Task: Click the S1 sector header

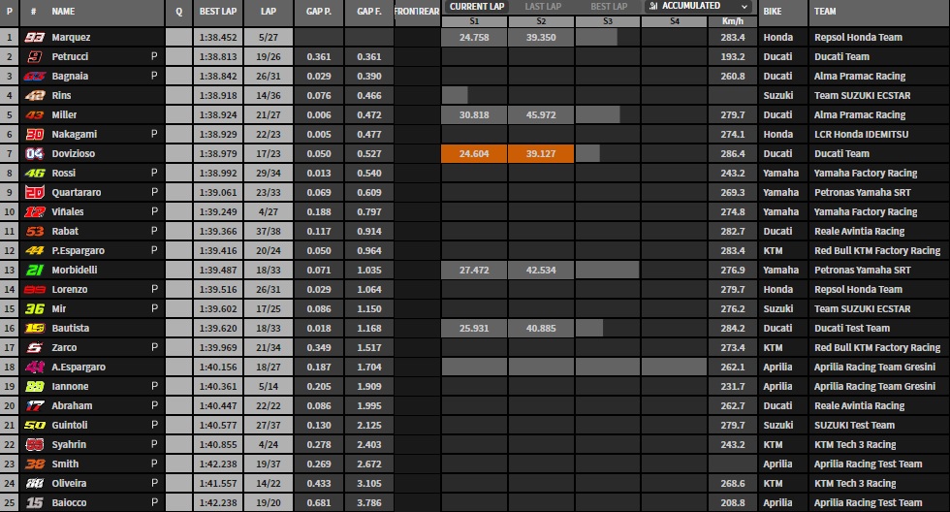Action: point(474,21)
